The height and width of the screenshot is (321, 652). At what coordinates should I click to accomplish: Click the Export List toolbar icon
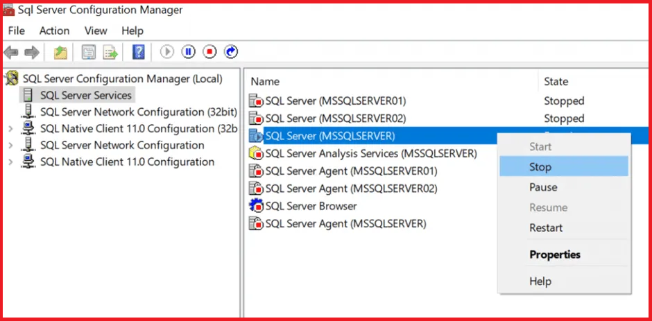click(x=110, y=53)
